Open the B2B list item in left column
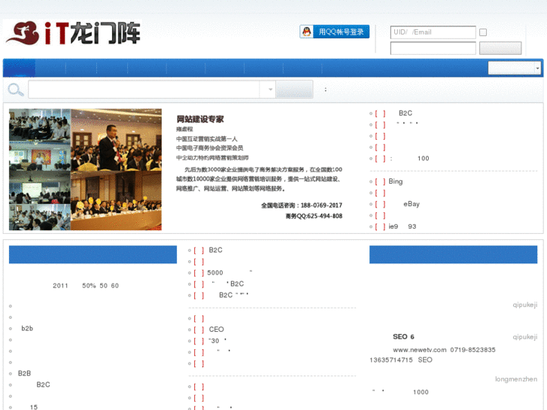 point(24,373)
